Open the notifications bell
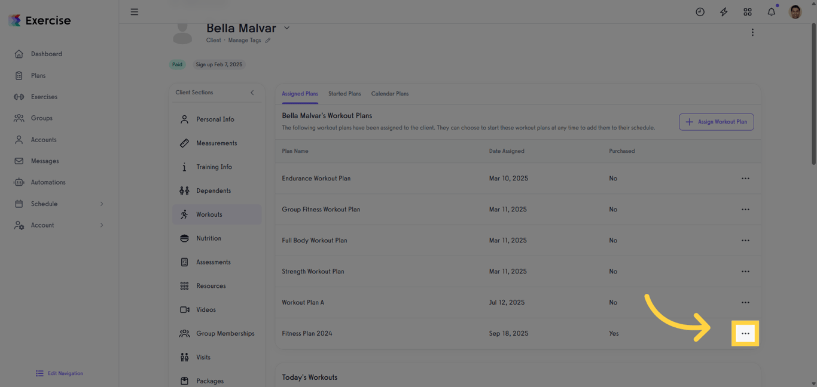 (x=771, y=11)
